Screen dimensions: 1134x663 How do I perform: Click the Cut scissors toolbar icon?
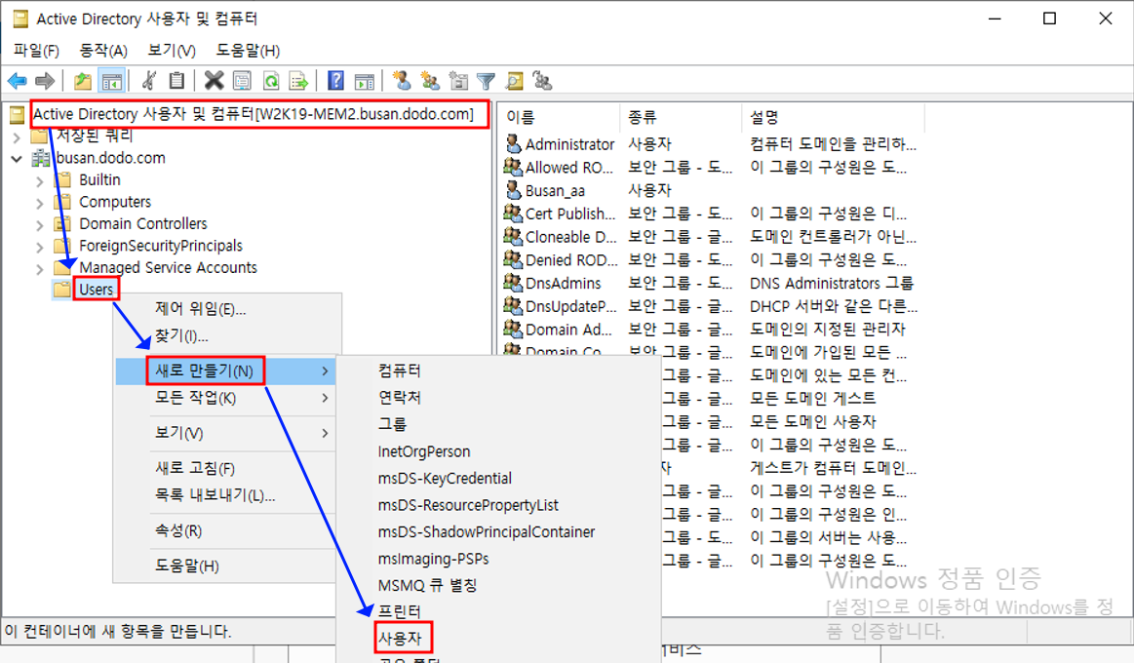(149, 80)
